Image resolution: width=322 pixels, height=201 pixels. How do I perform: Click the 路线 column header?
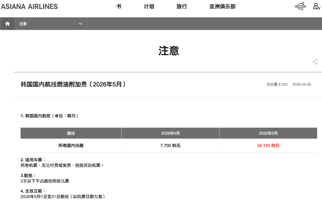71,133
